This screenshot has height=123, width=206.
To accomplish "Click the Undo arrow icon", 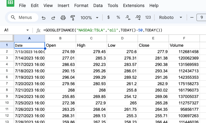I will pos(44,17).
